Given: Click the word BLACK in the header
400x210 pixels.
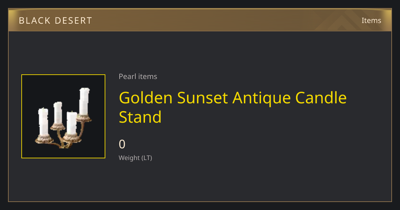Looking at the screenshot, I should click(x=32, y=21).
